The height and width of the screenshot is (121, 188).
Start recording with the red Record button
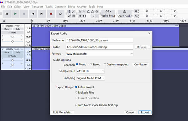51,14
